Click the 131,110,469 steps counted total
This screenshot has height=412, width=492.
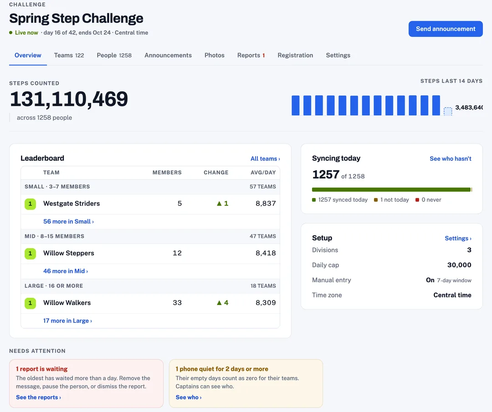(69, 99)
